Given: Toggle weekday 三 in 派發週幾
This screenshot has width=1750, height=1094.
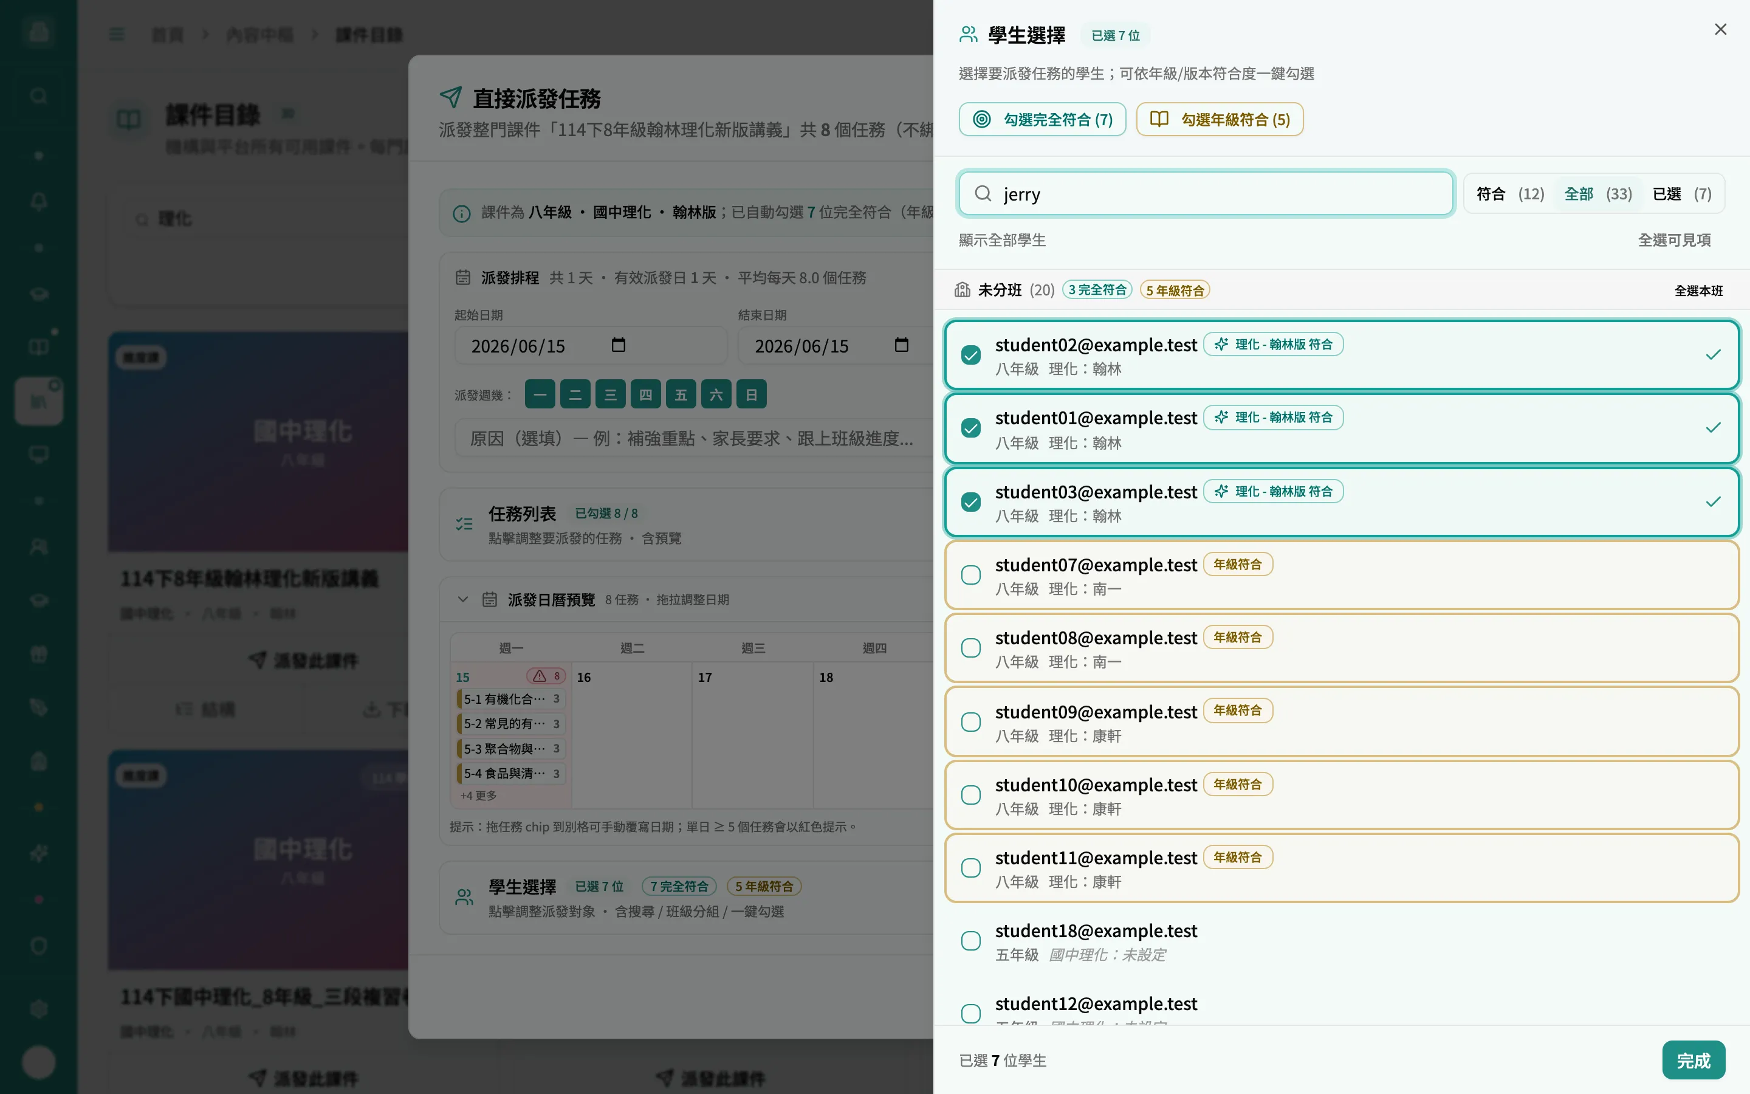Looking at the screenshot, I should pos(610,395).
